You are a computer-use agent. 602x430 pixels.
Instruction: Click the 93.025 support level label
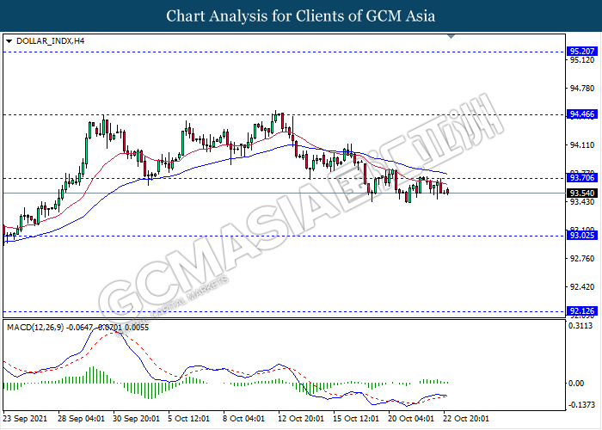pos(582,236)
